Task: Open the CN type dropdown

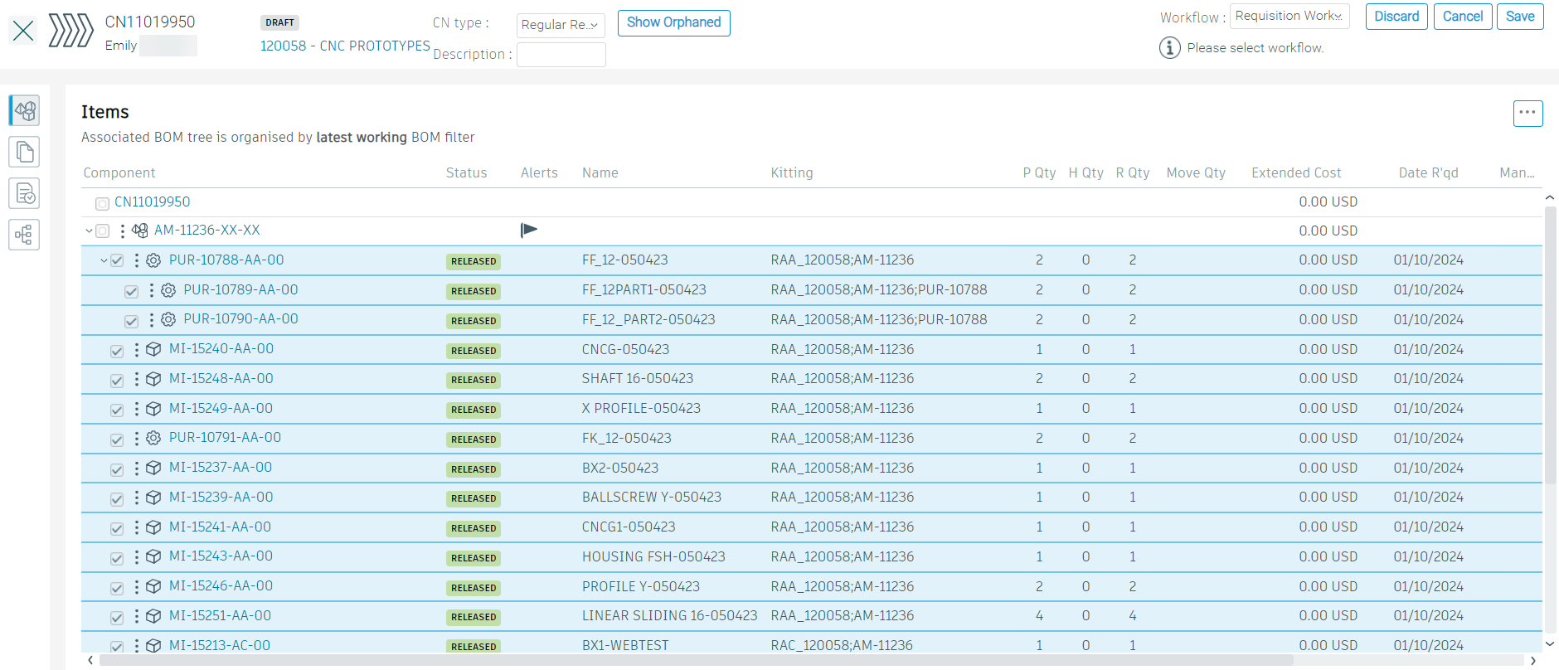Action: [x=561, y=25]
